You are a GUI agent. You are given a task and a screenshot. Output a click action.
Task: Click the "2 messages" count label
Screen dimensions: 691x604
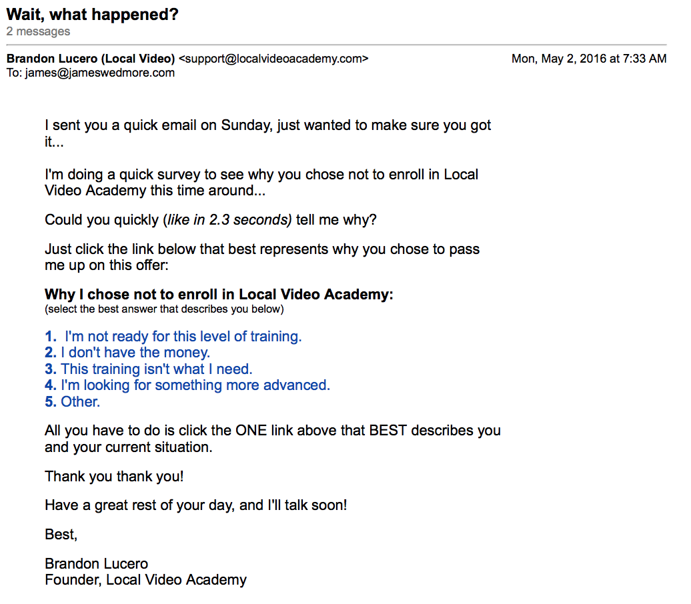click(x=38, y=32)
